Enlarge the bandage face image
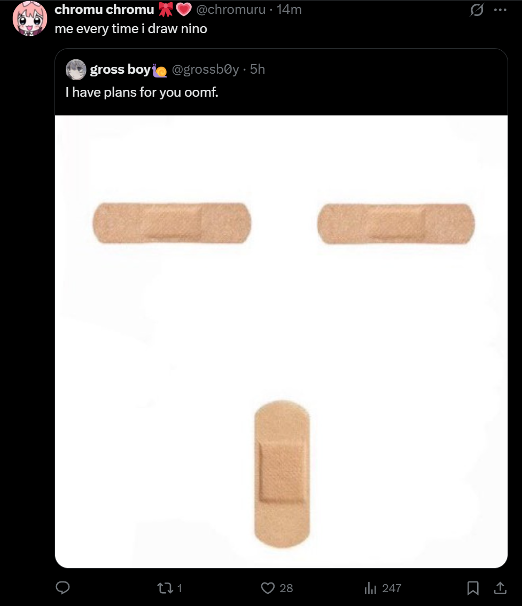Screen dimensions: 522x606 (x=281, y=341)
